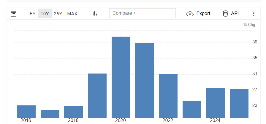This screenshot has height=124, width=266.
Task: Click the '23' y-axis value
Action: pyautogui.click(x=255, y=105)
